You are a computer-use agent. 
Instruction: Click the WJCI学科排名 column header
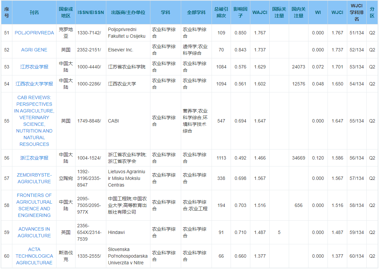click(x=357, y=12)
